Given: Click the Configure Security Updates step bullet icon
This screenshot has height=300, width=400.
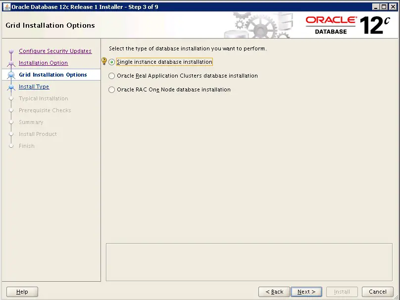Looking at the screenshot, I should tap(11, 51).
